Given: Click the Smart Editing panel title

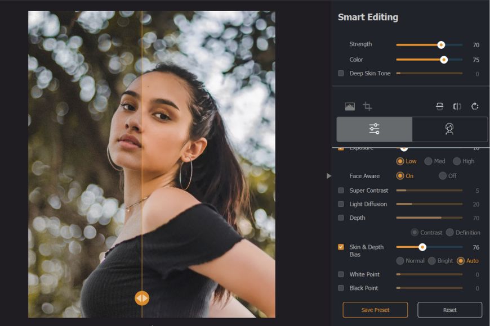Looking at the screenshot, I should tap(368, 17).
